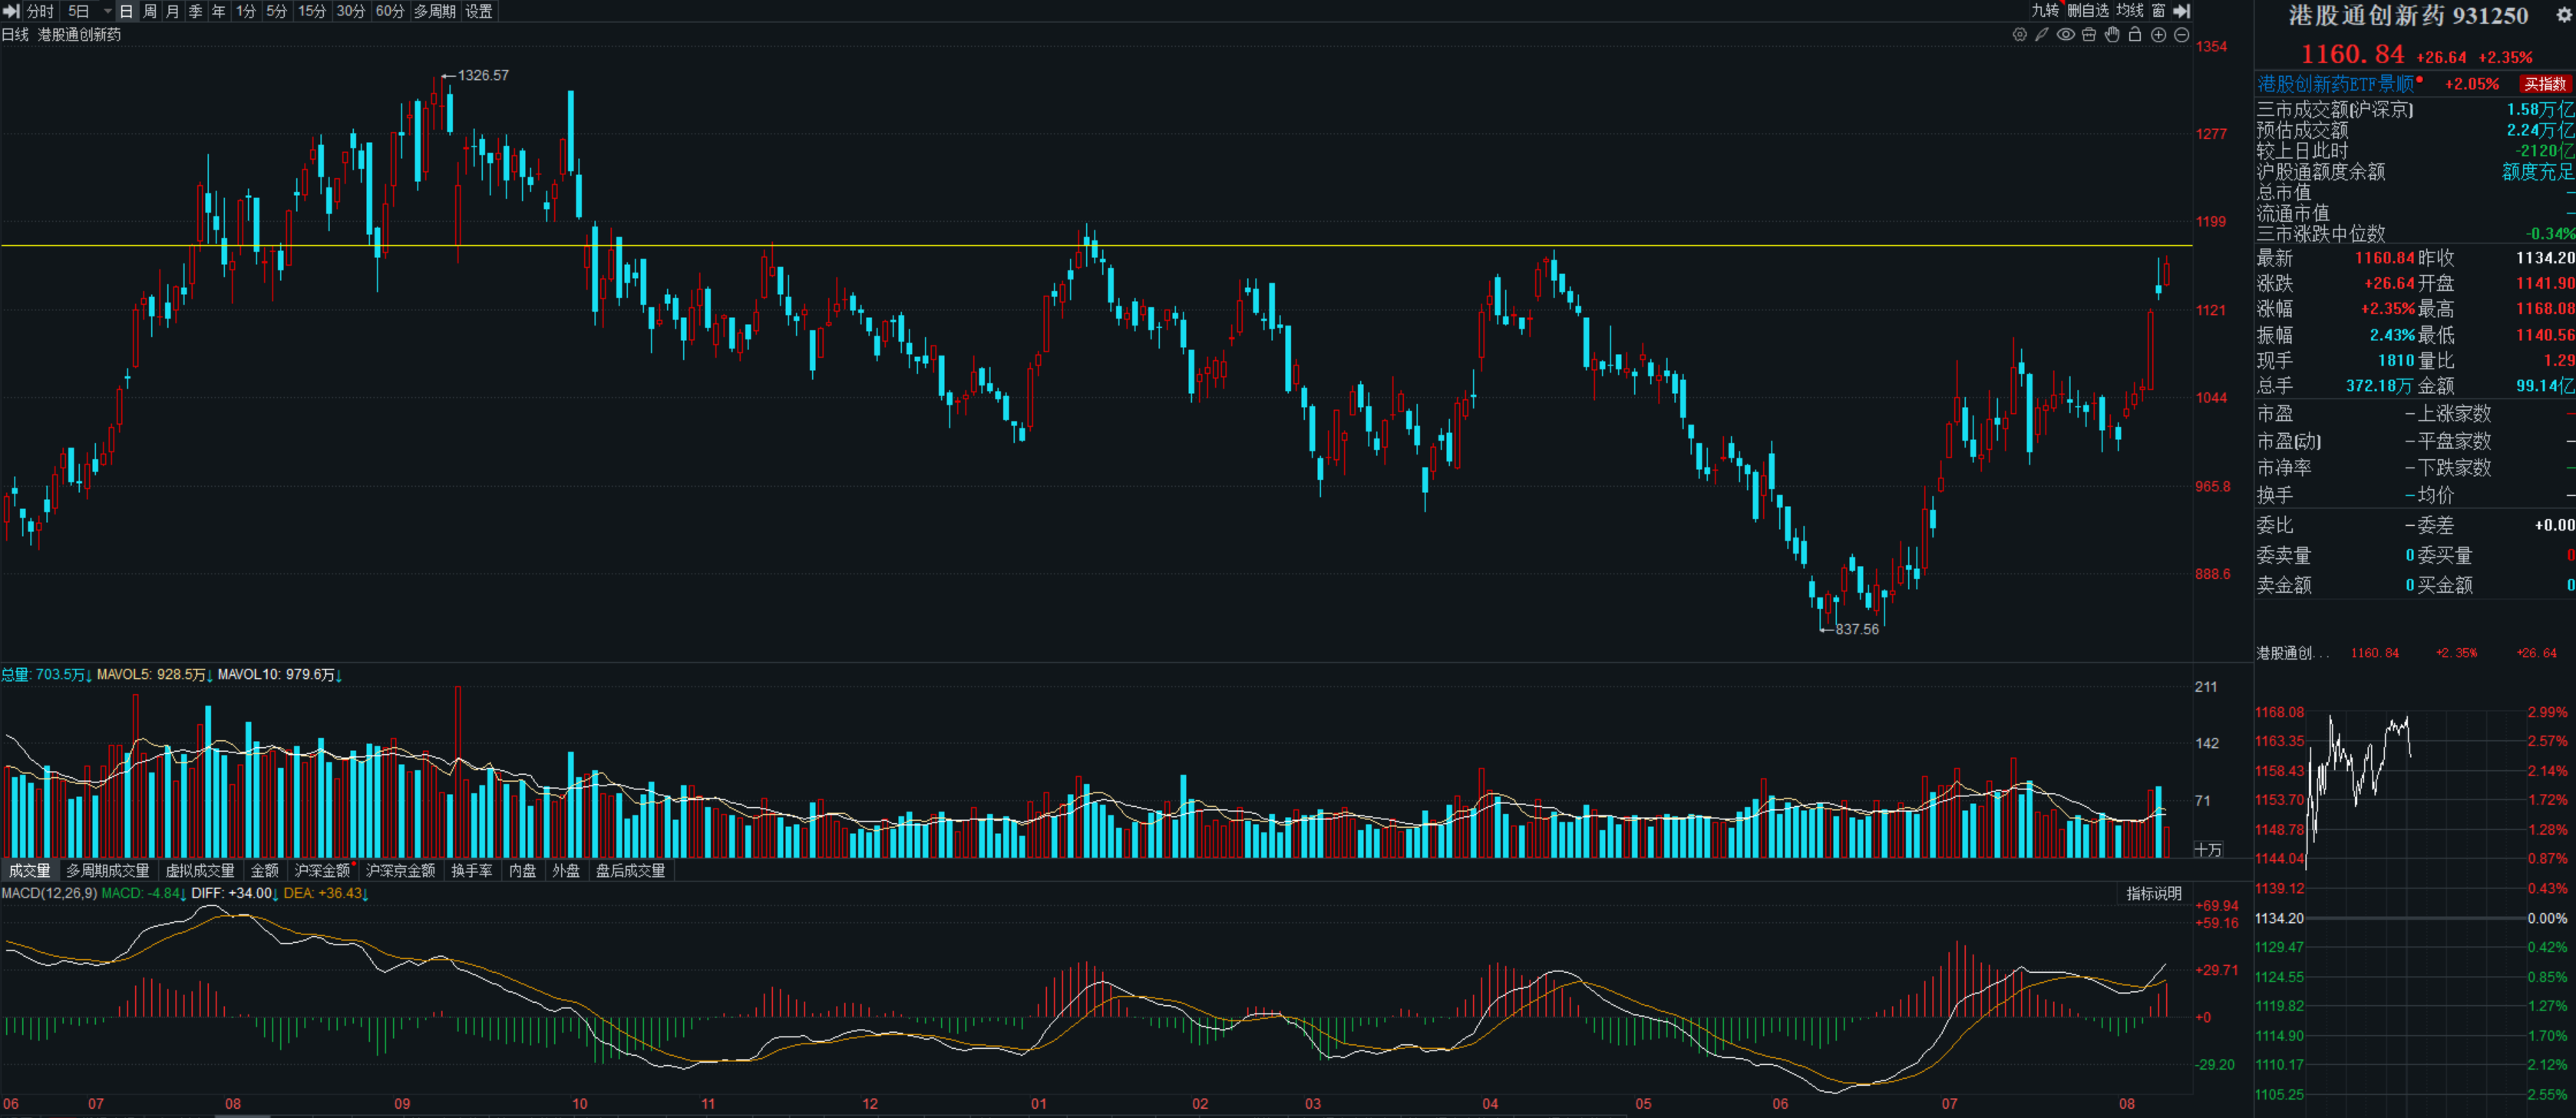
Task: Open quote panel gear settings icon
Action: click(2563, 15)
